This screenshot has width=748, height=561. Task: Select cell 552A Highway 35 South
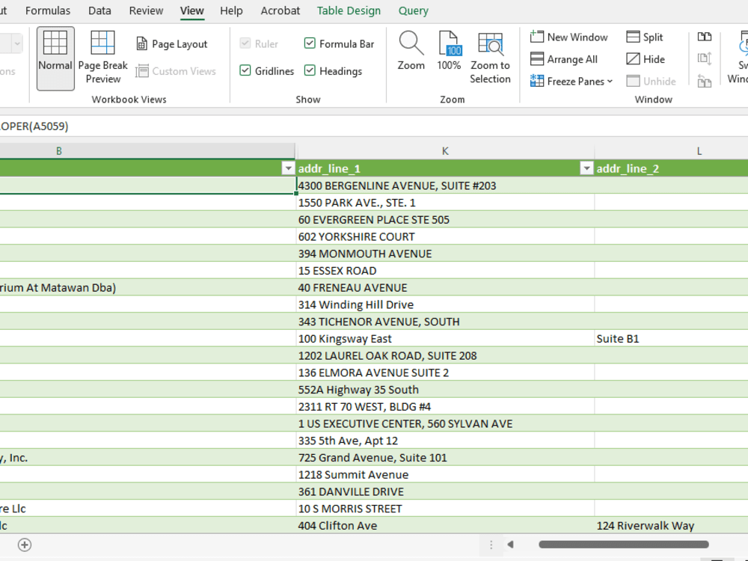(x=445, y=390)
